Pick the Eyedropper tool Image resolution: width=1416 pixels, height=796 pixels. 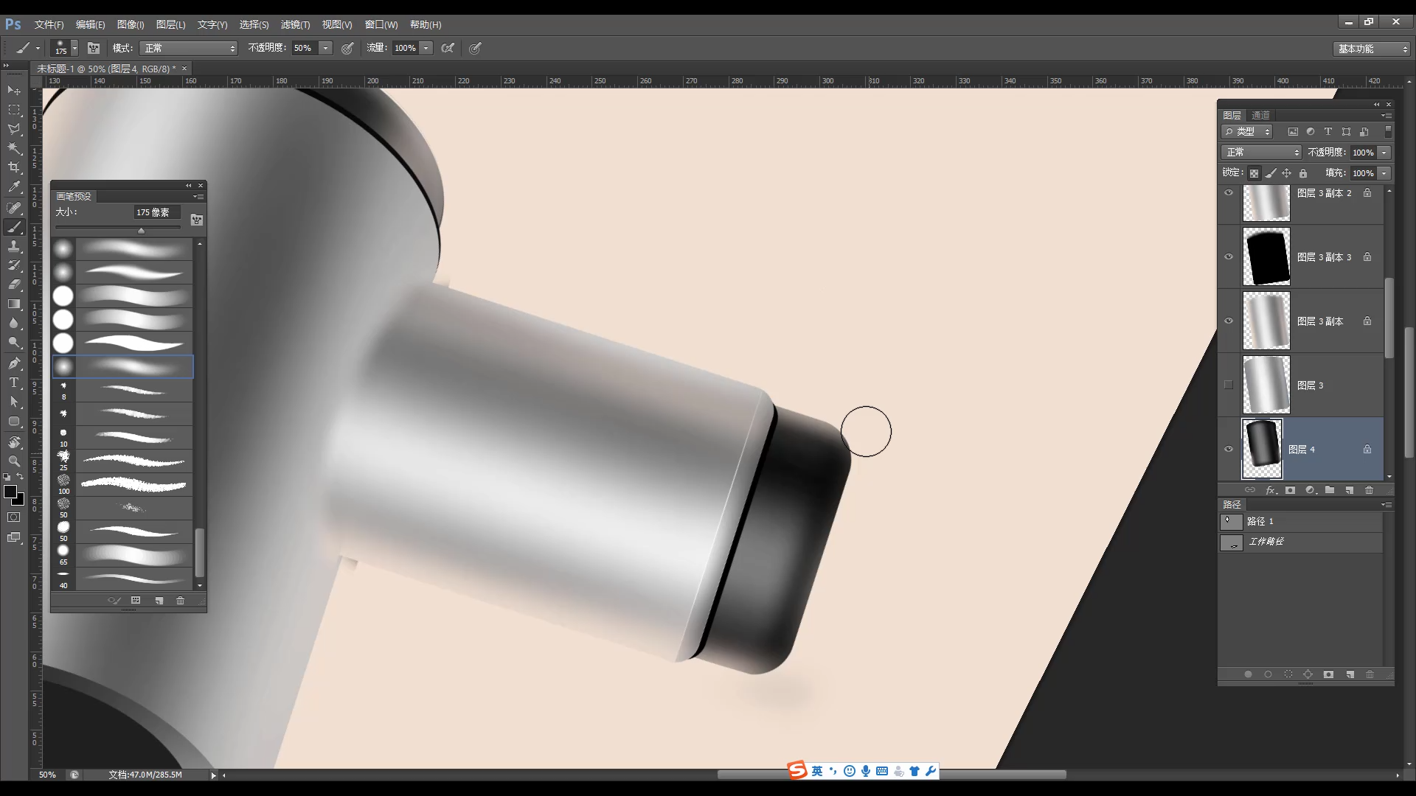pos(14,187)
